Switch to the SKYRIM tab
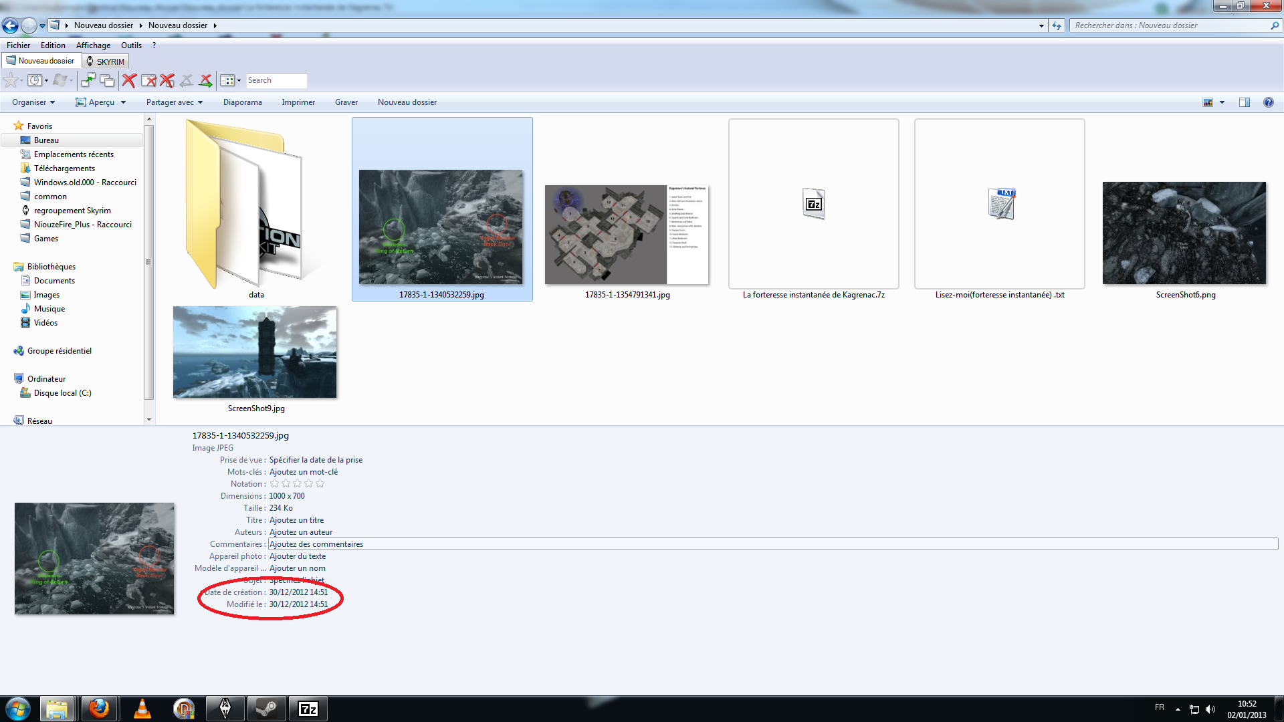Viewport: 1284px width, 722px height. pyautogui.click(x=106, y=62)
